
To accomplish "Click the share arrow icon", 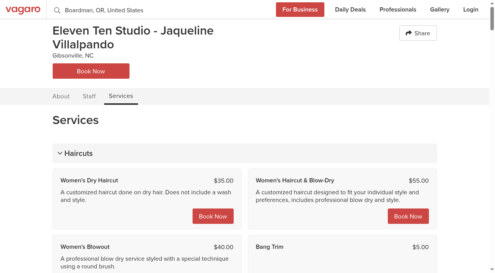I will click(409, 33).
